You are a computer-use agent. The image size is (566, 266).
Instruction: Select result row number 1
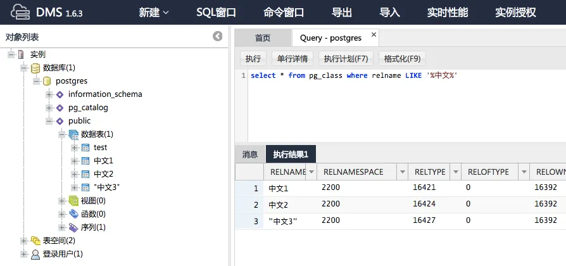click(249, 188)
